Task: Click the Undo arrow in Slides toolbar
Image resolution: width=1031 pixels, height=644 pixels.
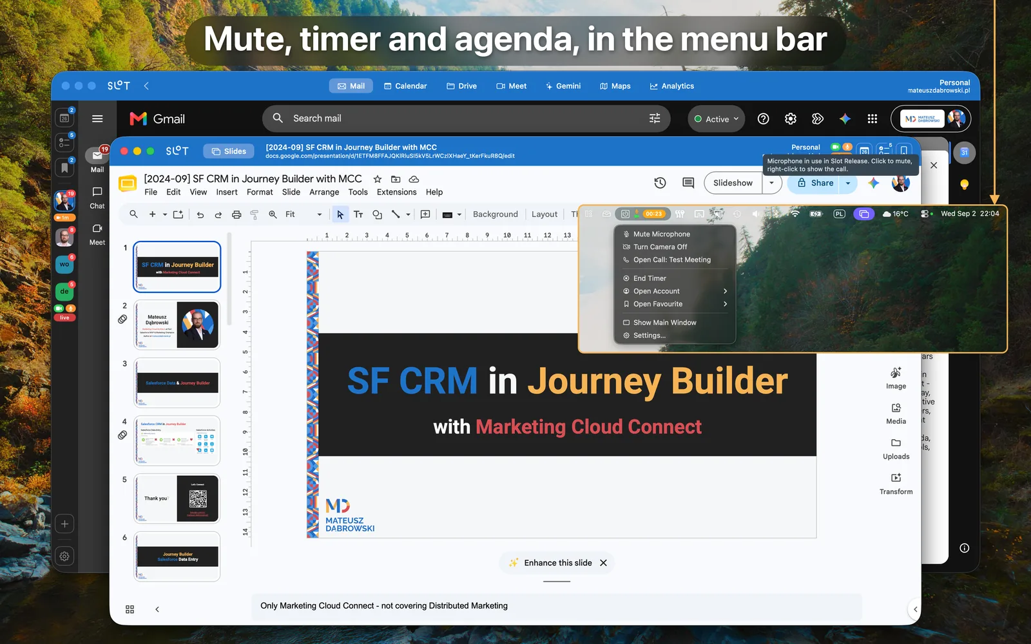Action: (200, 214)
